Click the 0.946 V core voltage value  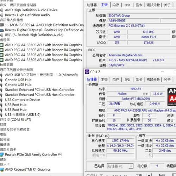pyautogui.click(x=155, y=104)
